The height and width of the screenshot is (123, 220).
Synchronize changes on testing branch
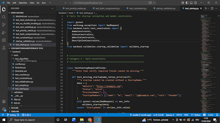tap(18, 115)
